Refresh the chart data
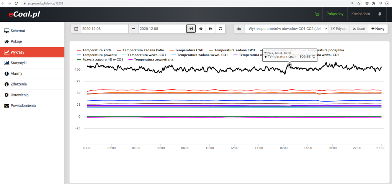This screenshot has height=185, width=392. pos(220,29)
